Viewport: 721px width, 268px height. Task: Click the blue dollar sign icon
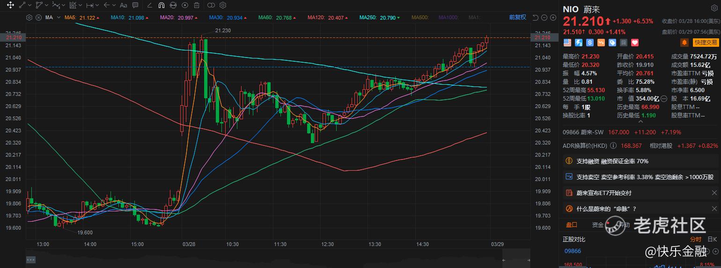(590, 43)
